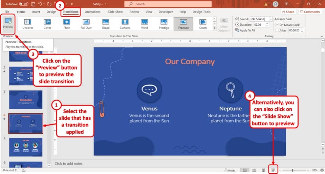Fit slide to current window
Image resolution: width=325 pixels, height=174 pixels.
coord(322,170)
